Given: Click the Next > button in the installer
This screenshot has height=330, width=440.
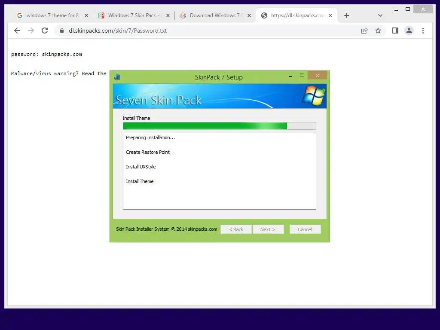Looking at the screenshot, I should click(x=268, y=229).
